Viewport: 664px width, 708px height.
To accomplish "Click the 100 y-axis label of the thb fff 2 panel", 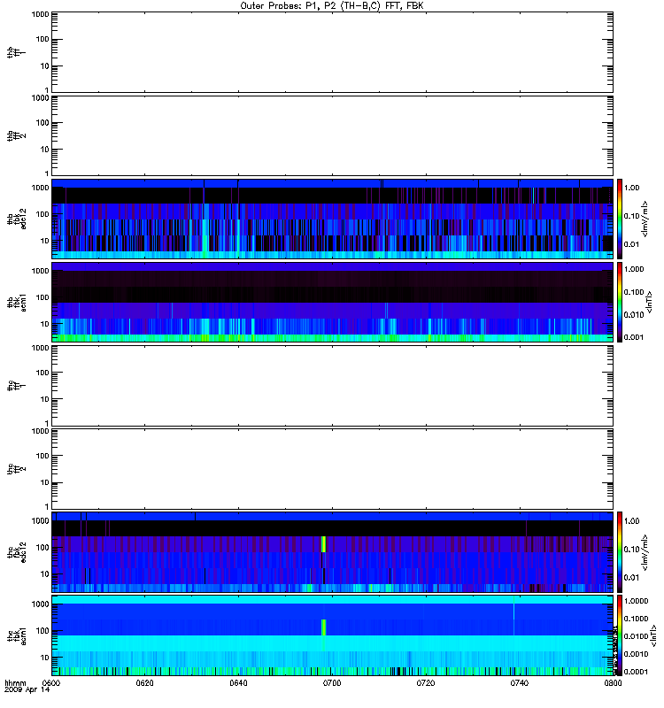I will pyautogui.click(x=42, y=122).
